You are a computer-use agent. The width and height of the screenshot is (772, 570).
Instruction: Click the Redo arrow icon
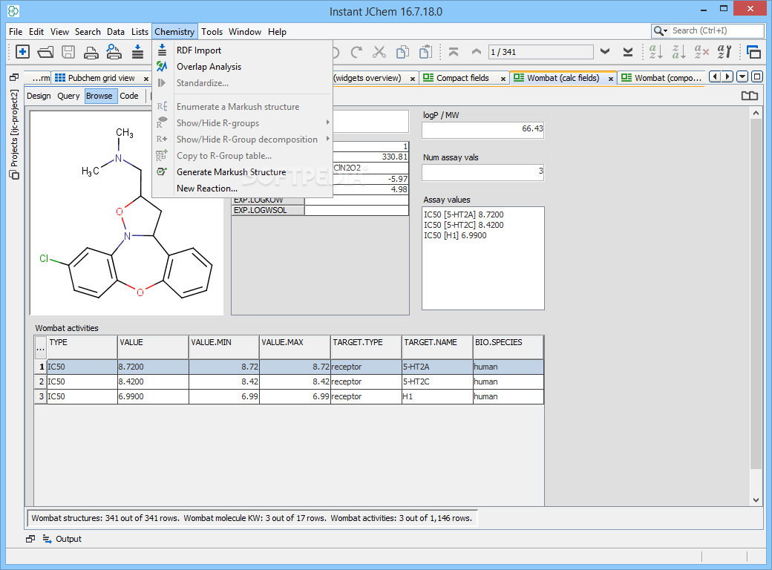[356, 52]
